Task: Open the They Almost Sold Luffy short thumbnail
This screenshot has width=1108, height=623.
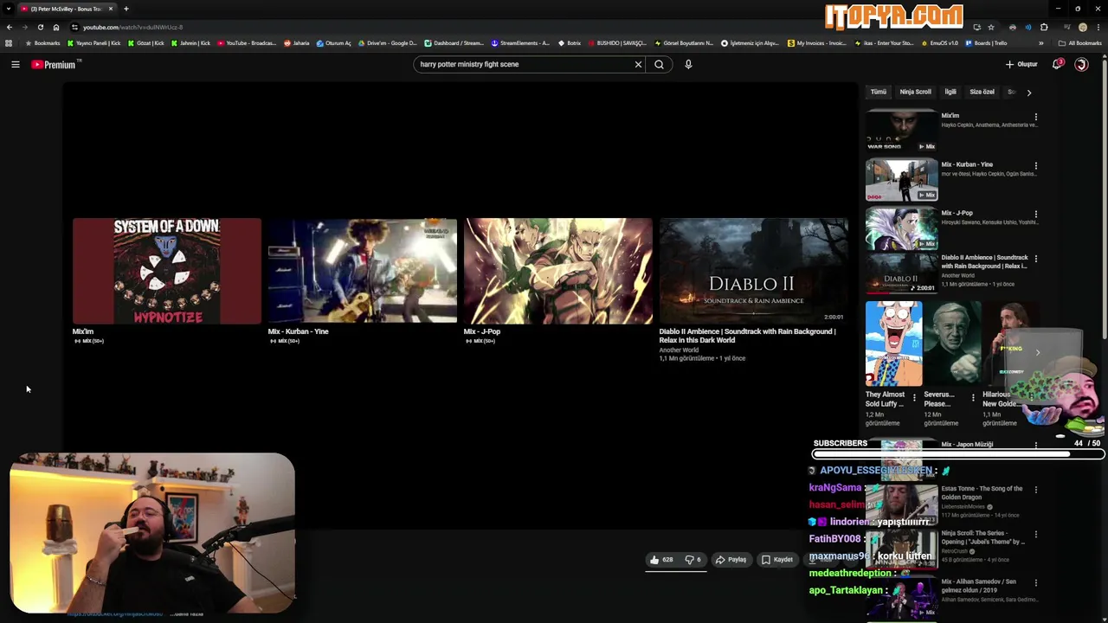Action: pos(893,344)
